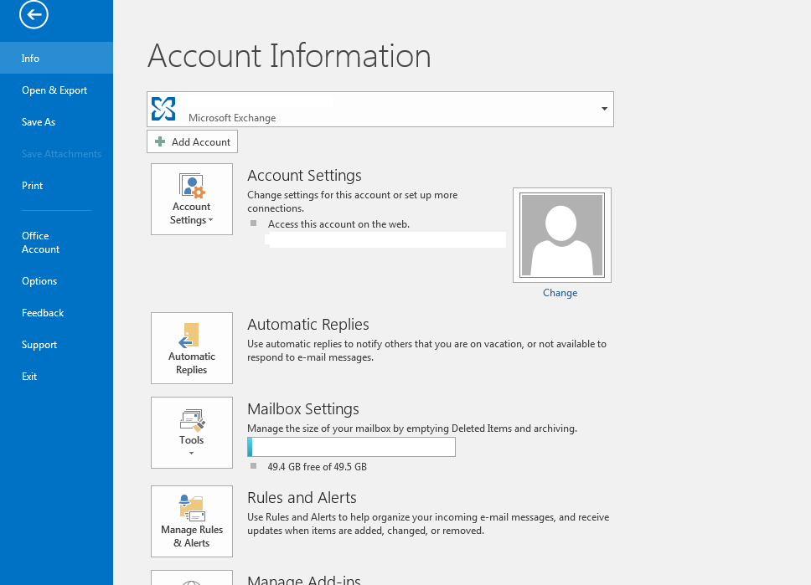Open Manage Rules & Alerts icon
811x585 pixels.
191,508
